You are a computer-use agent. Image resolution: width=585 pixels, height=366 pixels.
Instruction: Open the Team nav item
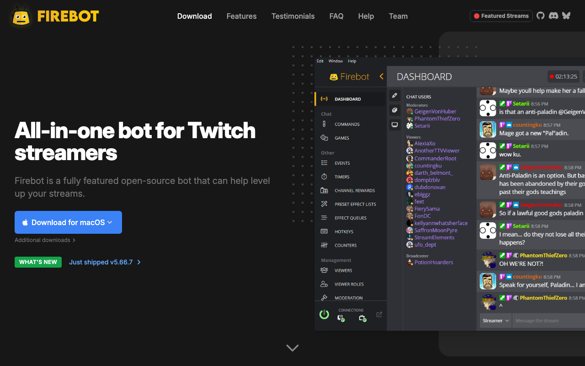[x=398, y=16]
